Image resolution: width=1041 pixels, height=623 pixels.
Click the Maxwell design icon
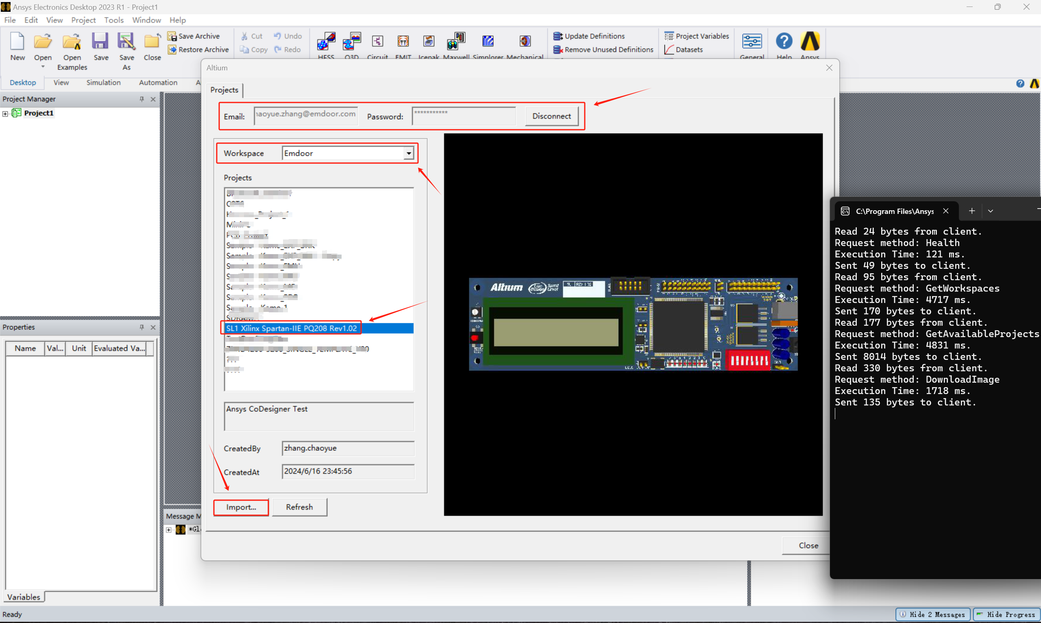pyautogui.click(x=456, y=42)
